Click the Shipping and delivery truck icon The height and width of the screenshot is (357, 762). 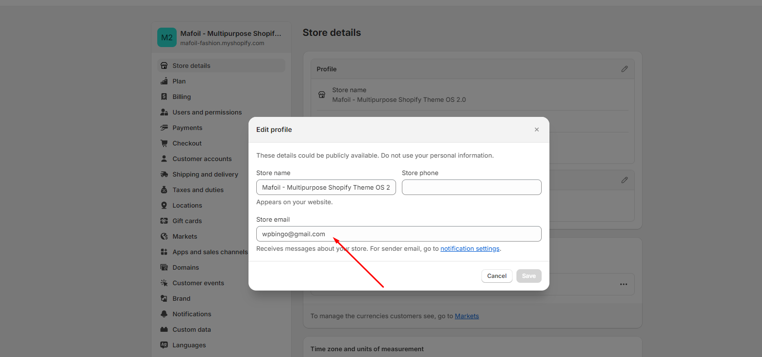point(164,174)
